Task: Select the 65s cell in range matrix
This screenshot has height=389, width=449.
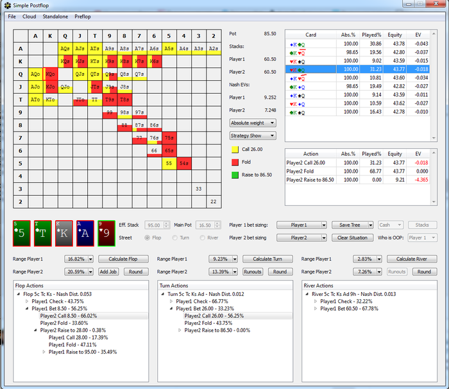Action: click(169, 150)
